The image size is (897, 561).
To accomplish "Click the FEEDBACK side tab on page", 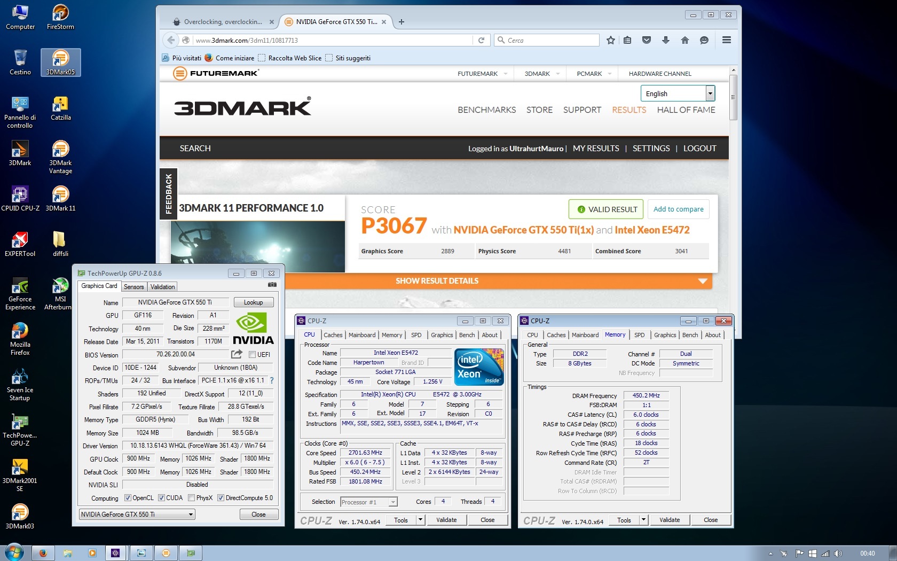I will tap(169, 193).
